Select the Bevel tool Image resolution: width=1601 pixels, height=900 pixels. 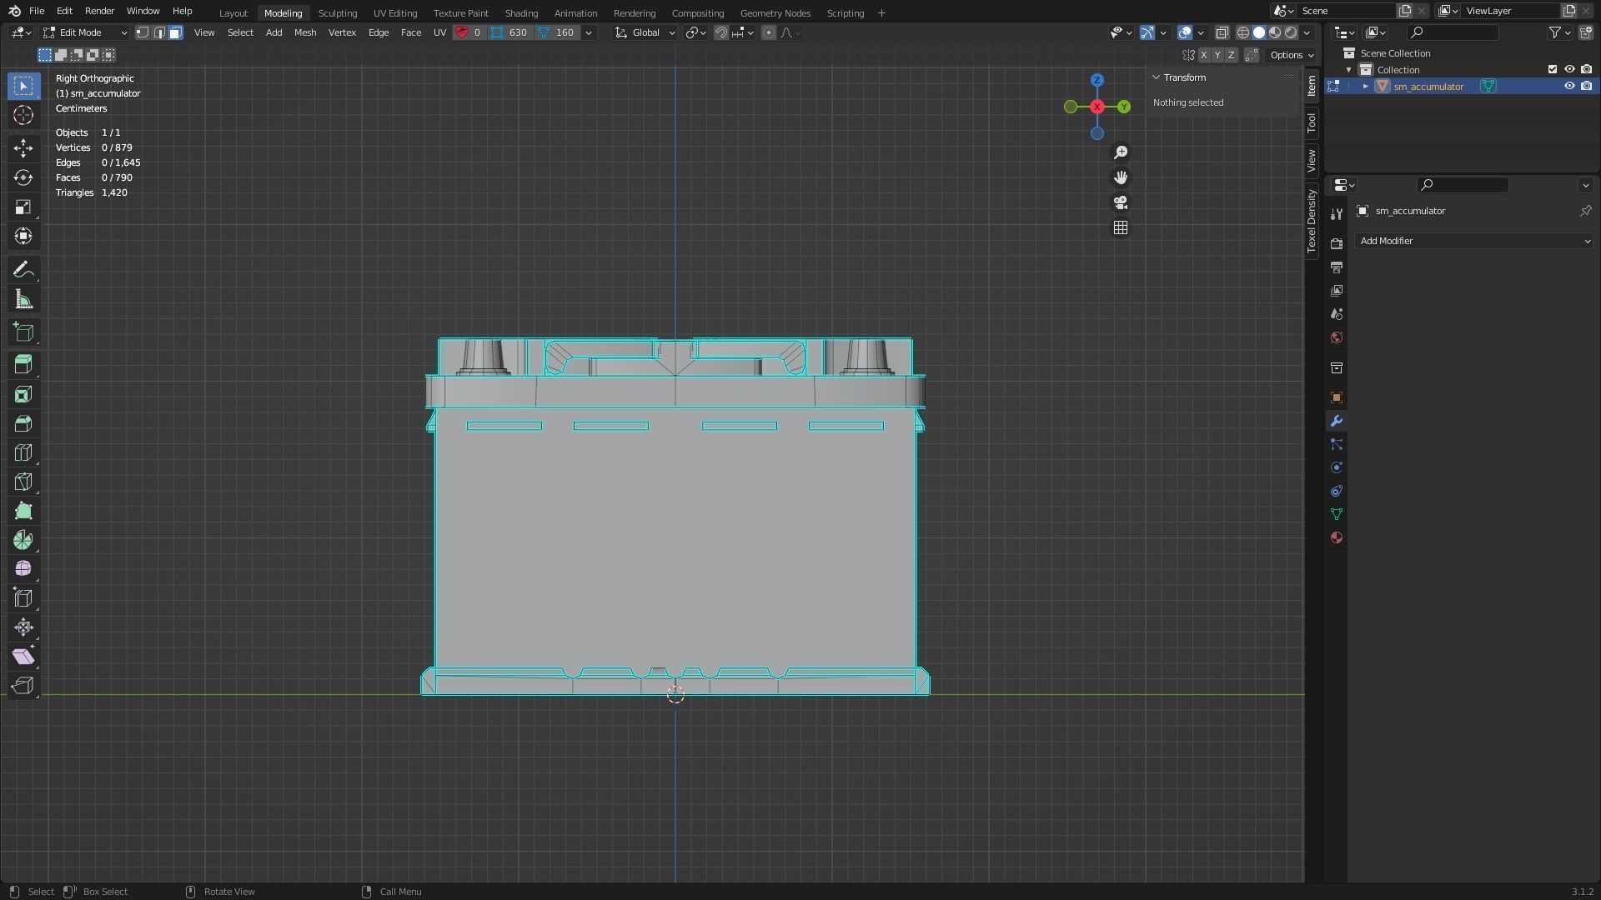(x=23, y=423)
